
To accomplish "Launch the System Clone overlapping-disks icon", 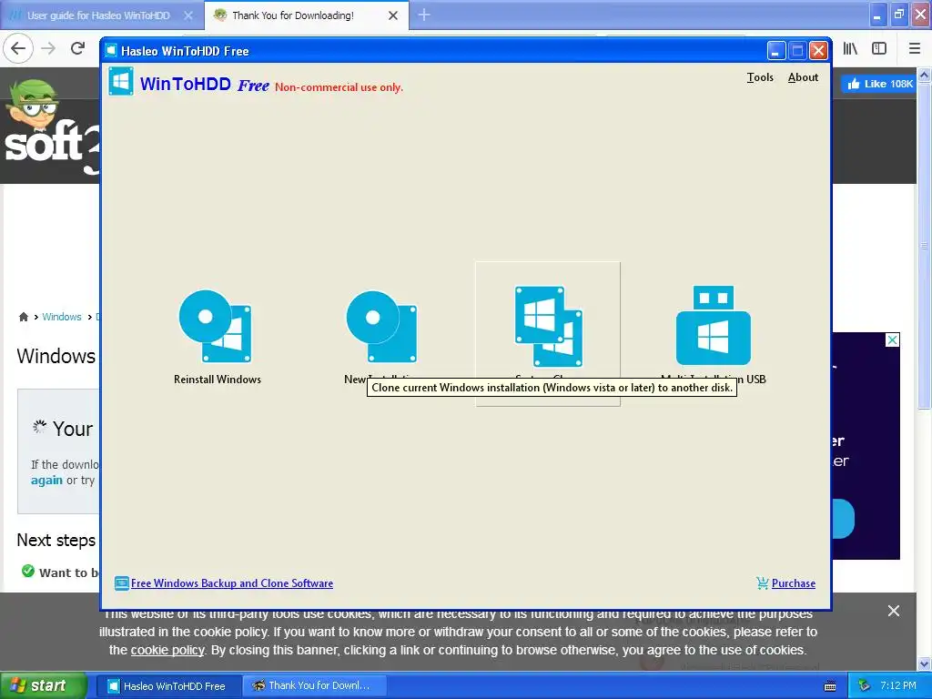I will click(x=548, y=327).
